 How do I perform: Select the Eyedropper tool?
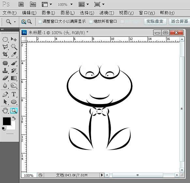pyautogui.click(x=14, y=54)
